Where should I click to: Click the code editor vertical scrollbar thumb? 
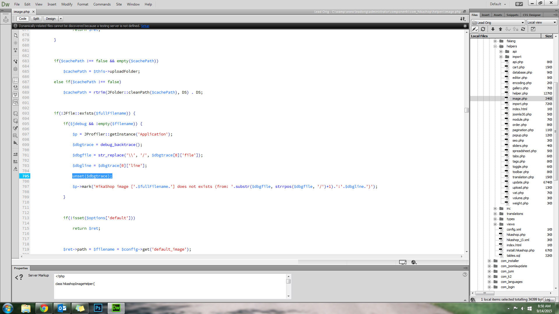[x=466, y=110]
